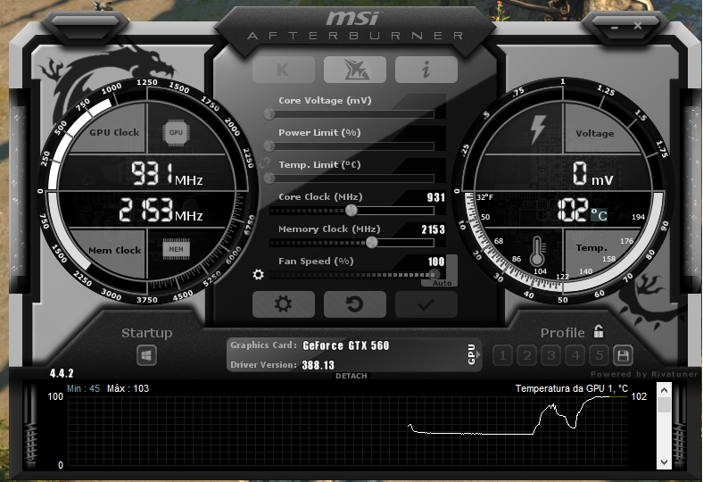Click the monitoring graph scrollbar thumb

click(x=664, y=405)
